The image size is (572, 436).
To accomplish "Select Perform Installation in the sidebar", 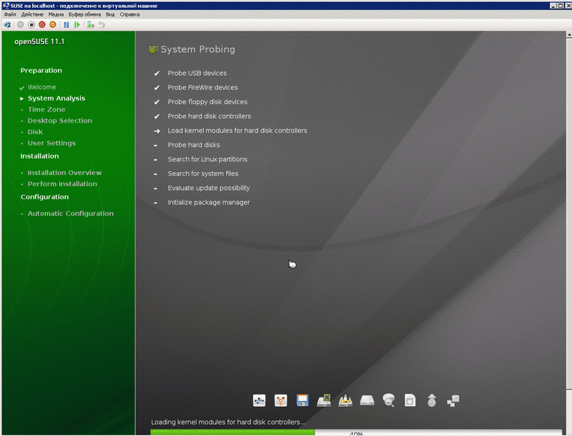I will [x=62, y=184].
